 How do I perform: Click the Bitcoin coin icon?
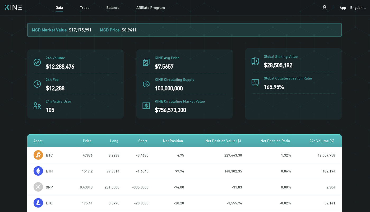click(x=38, y=155)
